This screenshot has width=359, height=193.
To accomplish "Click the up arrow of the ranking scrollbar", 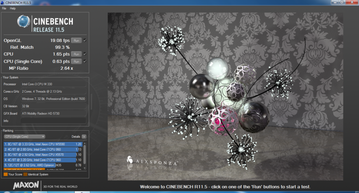I will 85,143.
